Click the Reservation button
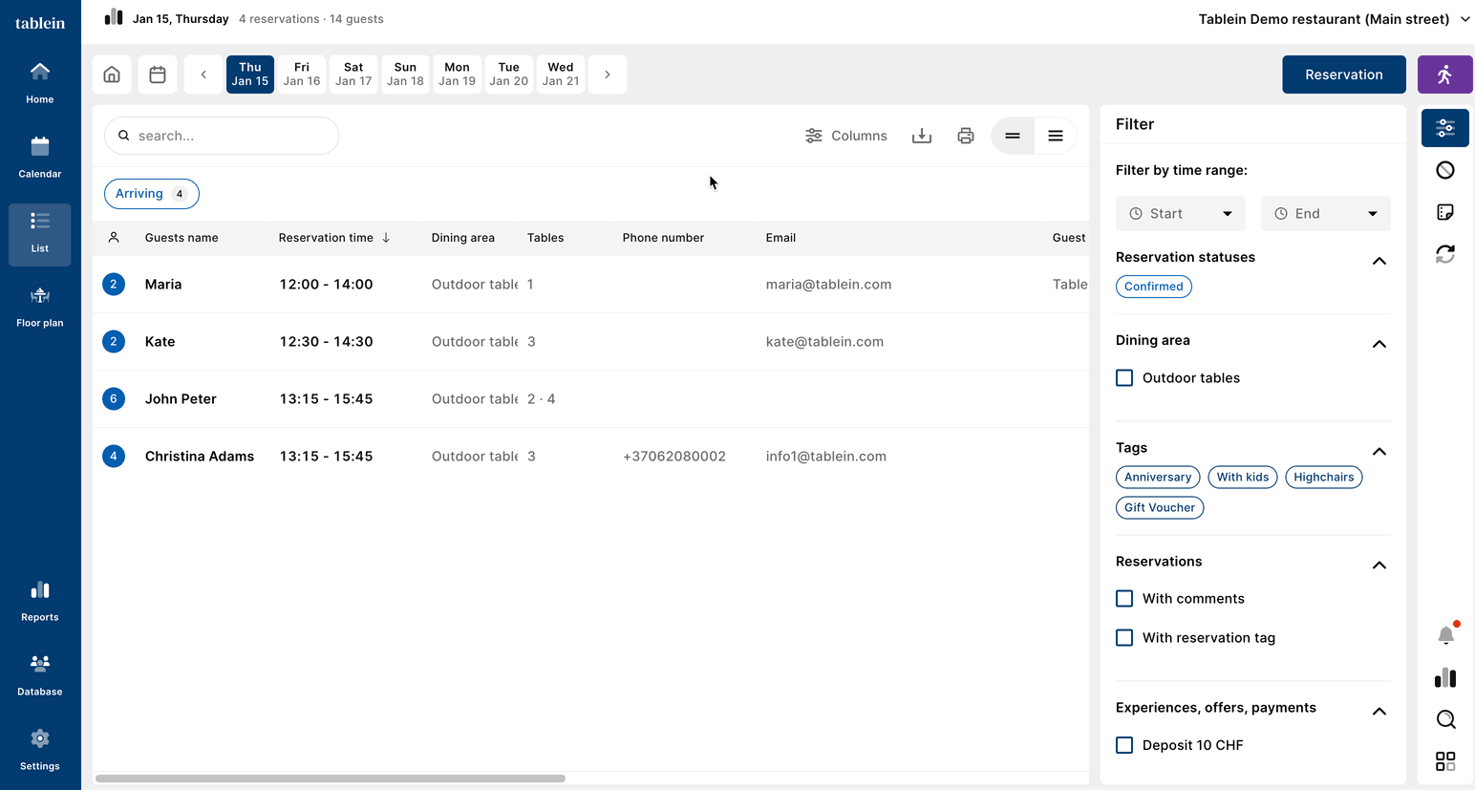Viewport: 1475px width, 790px height. 1343,75
